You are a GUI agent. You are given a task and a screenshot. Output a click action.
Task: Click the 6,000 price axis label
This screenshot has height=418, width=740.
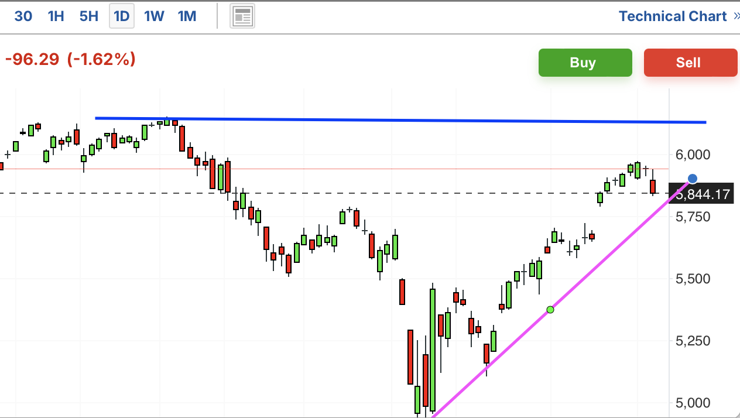click(693, 155)
